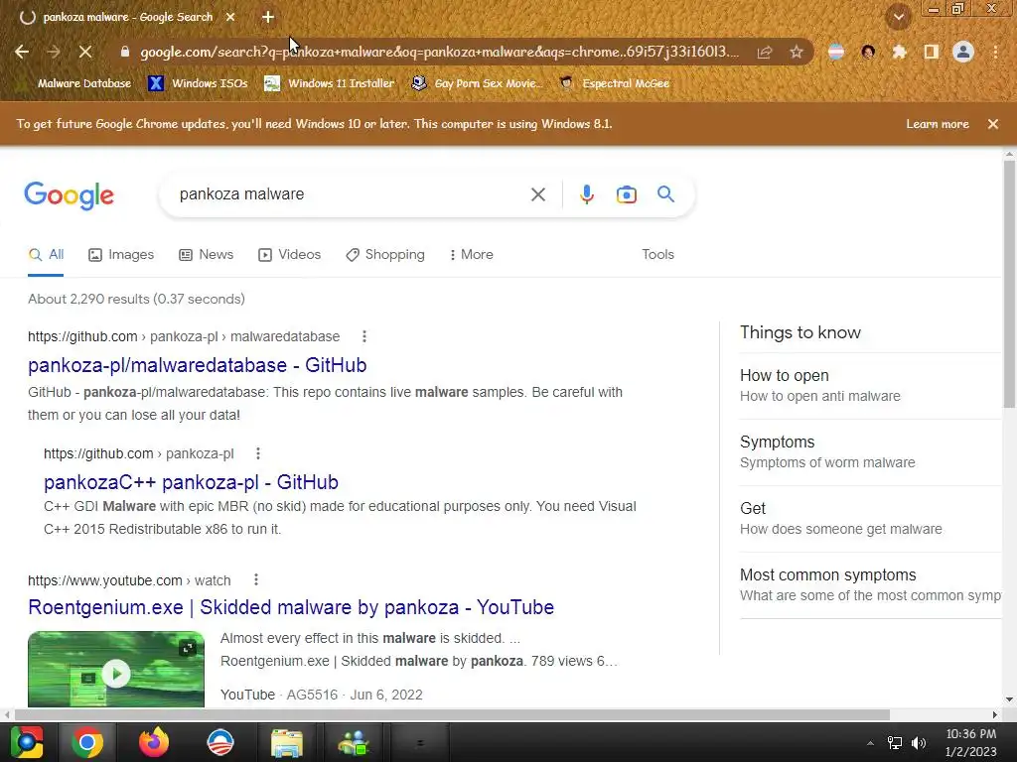The height and width of the screenshot is (762, 1017).
Task: Open pankozaC++ pankoza-pl GitHub result
Action: click(191, 482)
